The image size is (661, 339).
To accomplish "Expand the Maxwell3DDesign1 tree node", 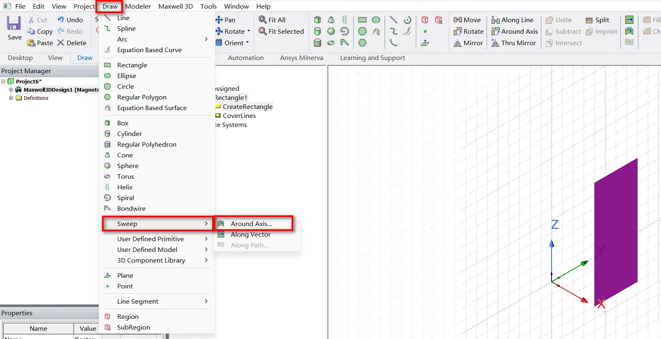I will coord(11,90).
